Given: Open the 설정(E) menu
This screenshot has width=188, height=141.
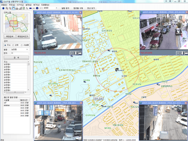Looking at the screenshot, I should [x=28, y=5].
